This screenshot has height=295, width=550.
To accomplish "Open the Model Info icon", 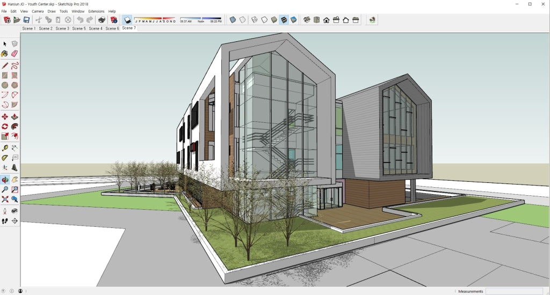I will pyautogui.click(x=114, y=20).
